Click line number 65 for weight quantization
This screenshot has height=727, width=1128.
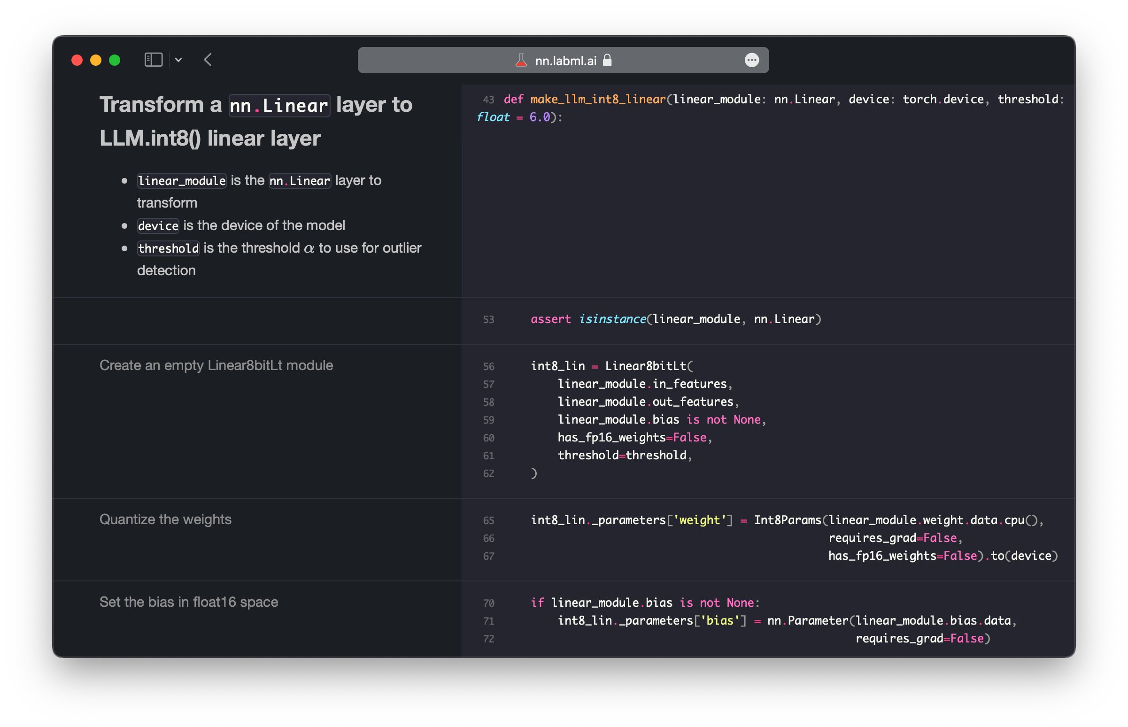(x=488, y=521)
